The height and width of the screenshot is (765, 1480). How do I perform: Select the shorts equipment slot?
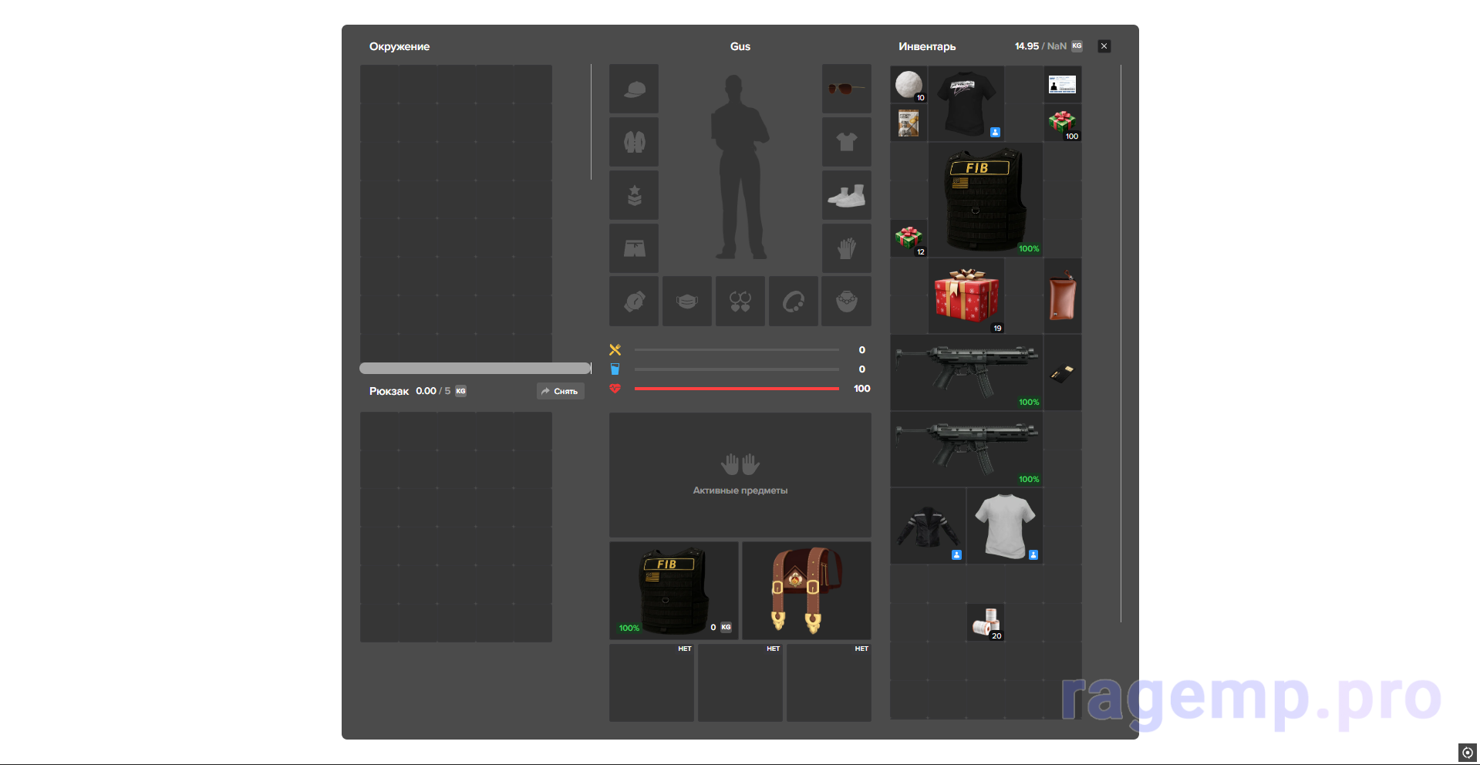pos(634,248)
